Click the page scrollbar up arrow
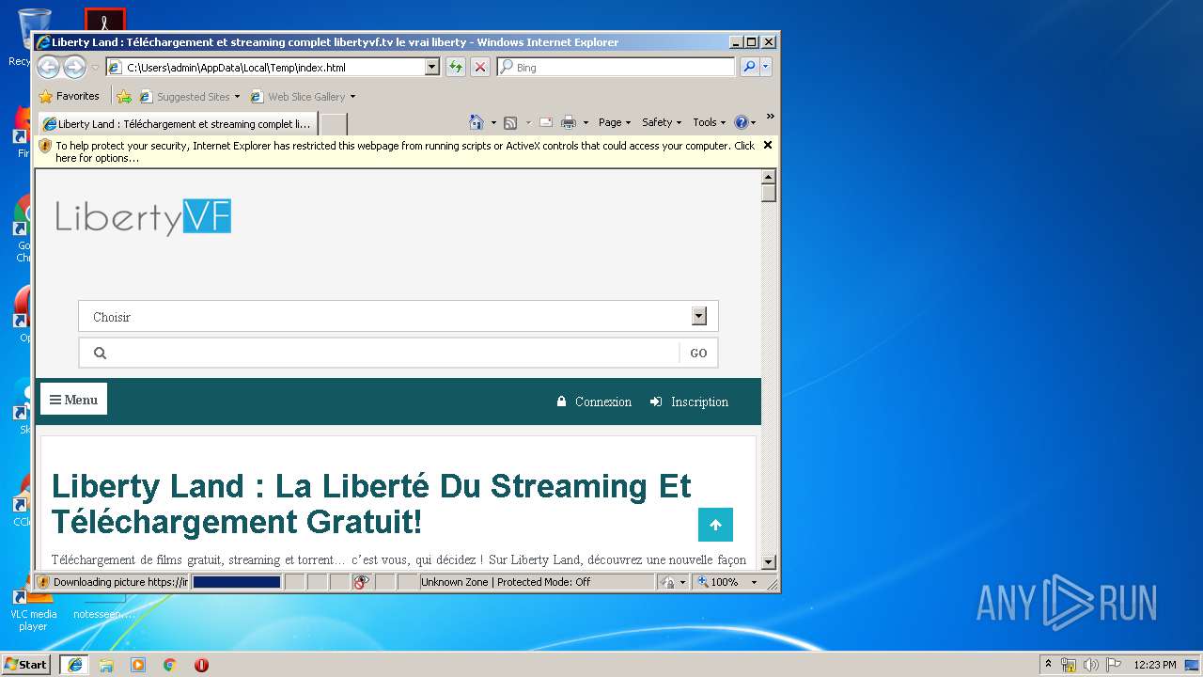Viewport: 1203px width, 677px height. pos(769,177)
